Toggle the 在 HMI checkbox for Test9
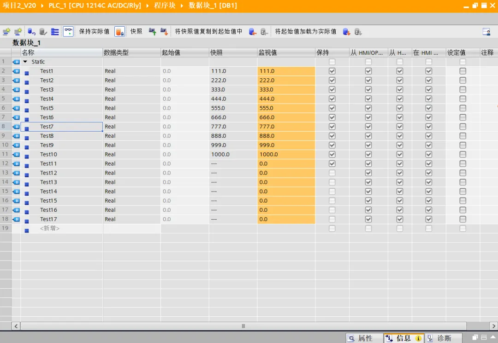This screenshot has width=498, height=343. [428, 145]
